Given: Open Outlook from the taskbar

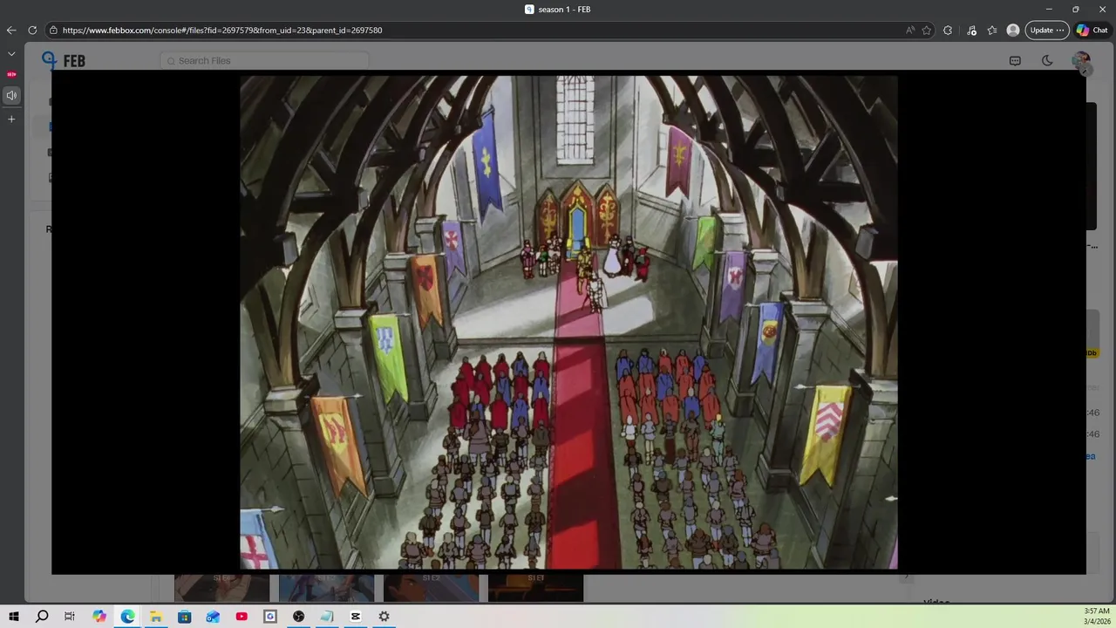Looking at the screenshot, I should (x=213, y=617).
